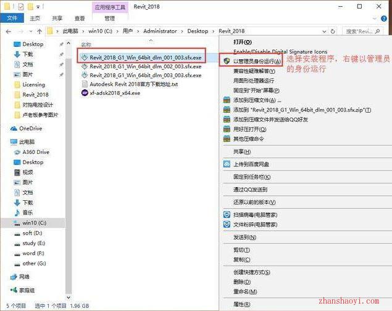Screen dimensions: 392x311
Task: Choose 兼容性疑难解答(Y)
Action: coord(254,71)
